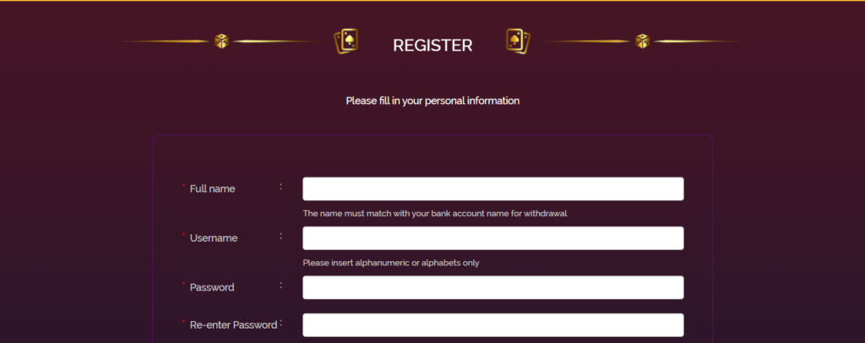Click the red asterisk beside Re-enter Password
Image resolution: width=865 pixels, height=343 pixels.
click(183, 322)
